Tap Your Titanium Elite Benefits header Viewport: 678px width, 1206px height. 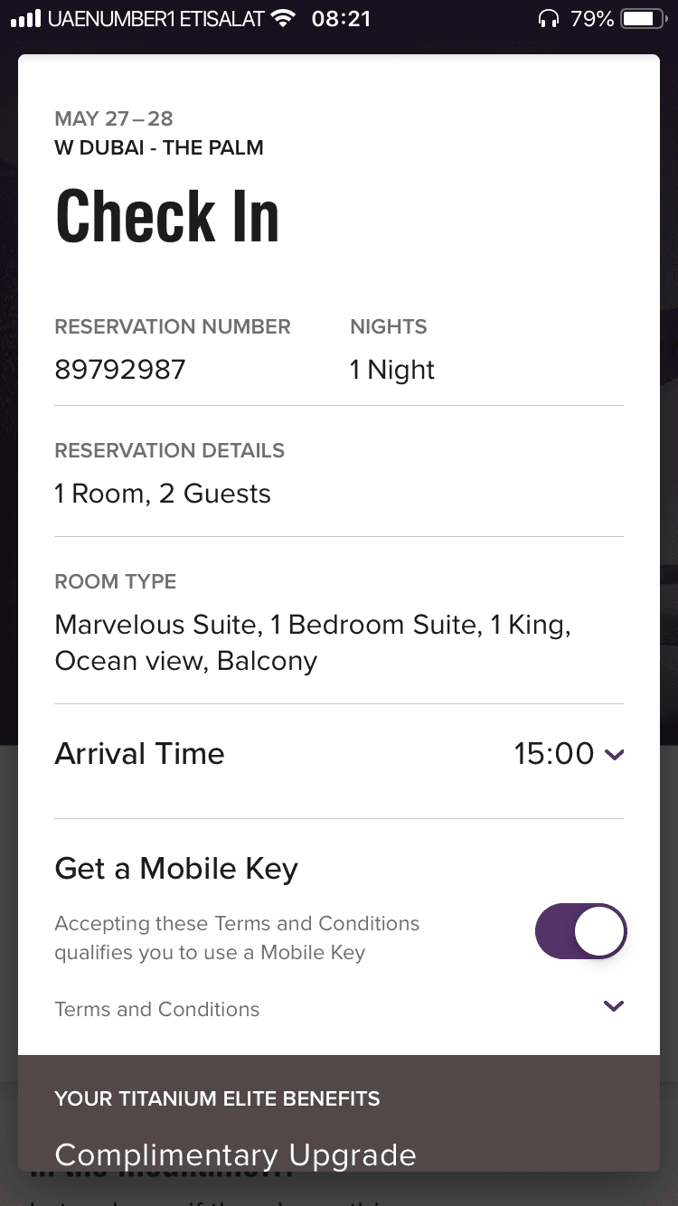pos(217,1099)
